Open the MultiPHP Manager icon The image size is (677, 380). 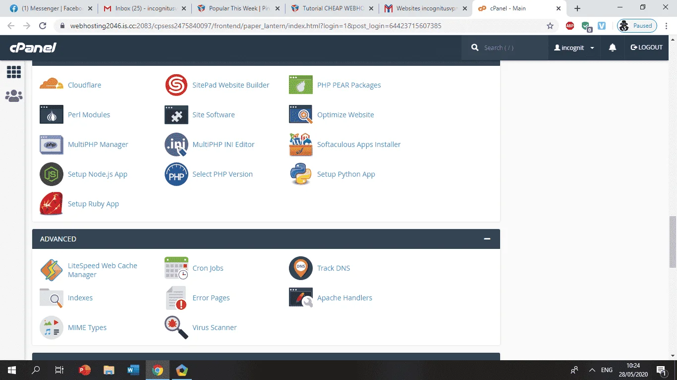(x=52, y=144)
